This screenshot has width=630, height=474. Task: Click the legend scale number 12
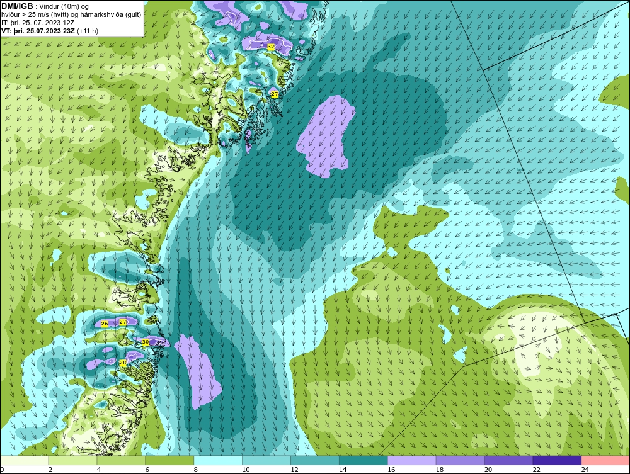[x=294, y=470]
